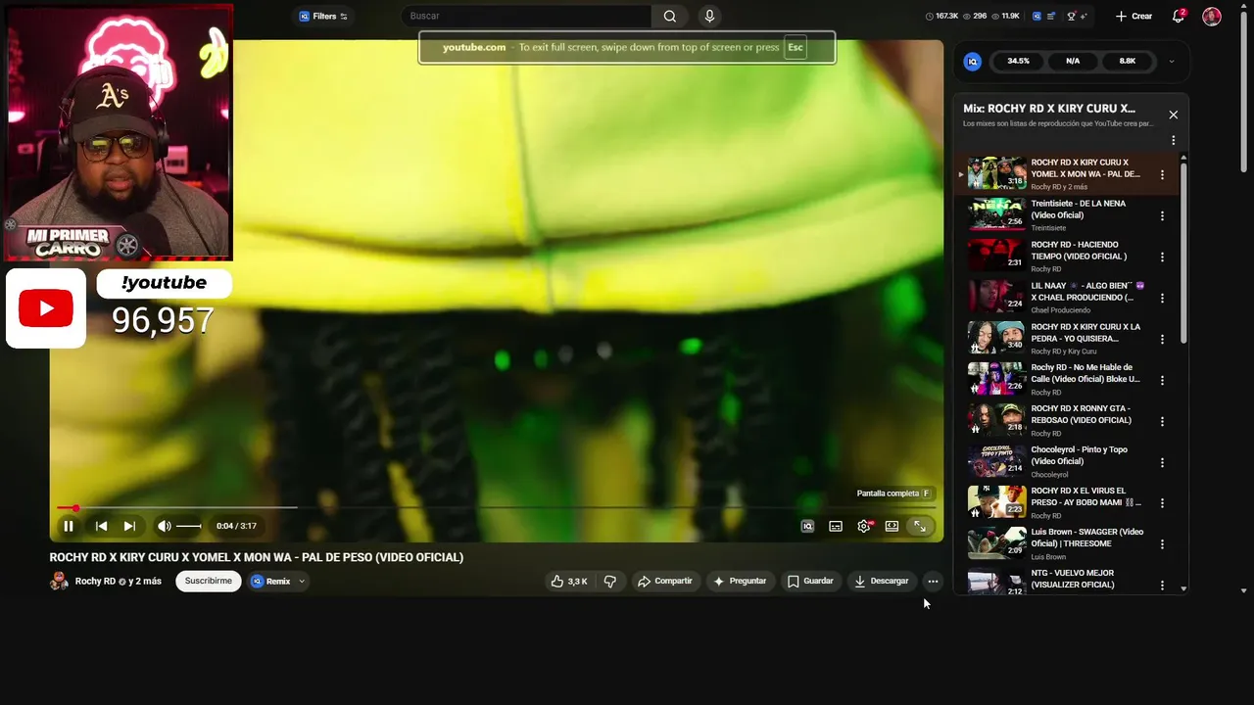Open options for No Me Hable de Calle
The width and height of the screenshot is (1254, 705).
pos(1163,380)
